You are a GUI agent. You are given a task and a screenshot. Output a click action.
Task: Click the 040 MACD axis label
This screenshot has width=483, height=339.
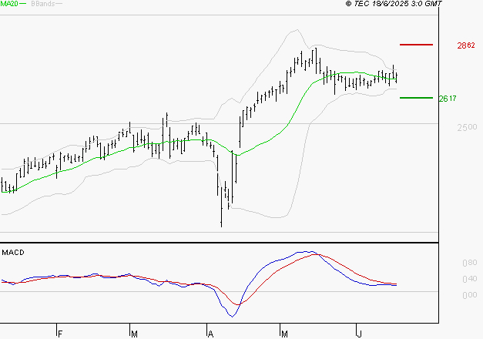pyautogui.click(x=470, y=279)
